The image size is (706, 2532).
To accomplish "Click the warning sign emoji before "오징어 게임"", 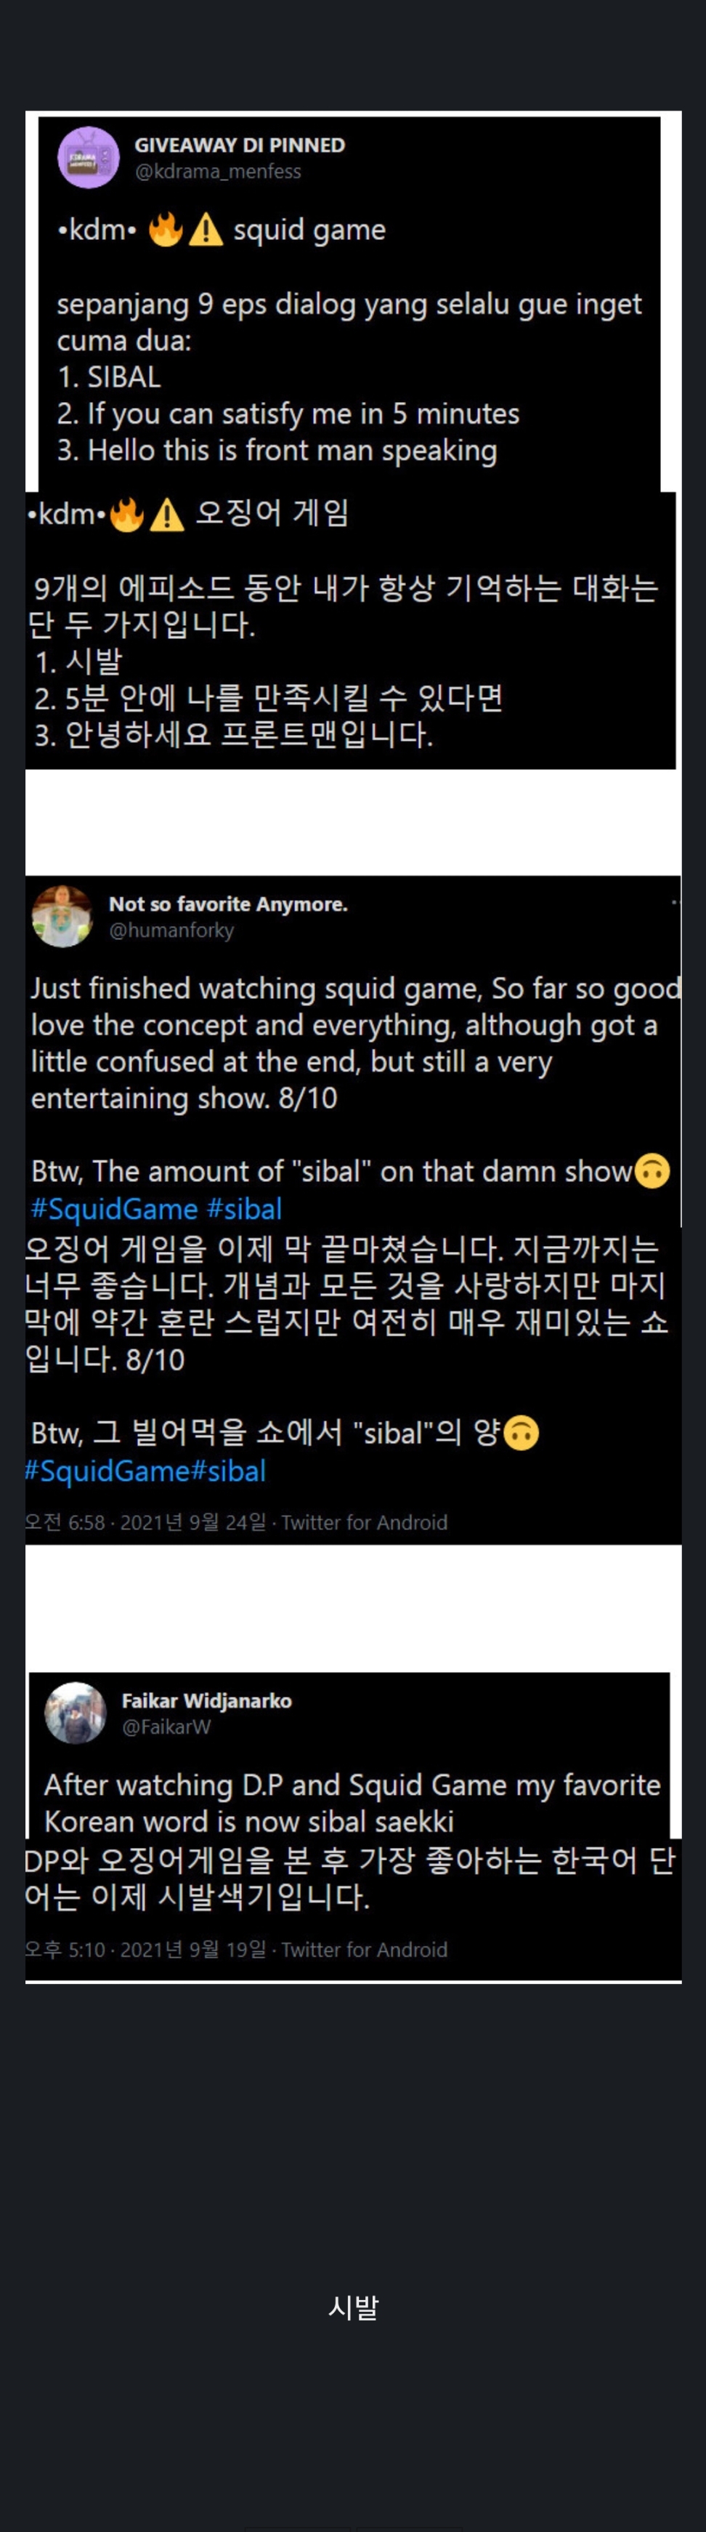I will (x=168, y=514).
